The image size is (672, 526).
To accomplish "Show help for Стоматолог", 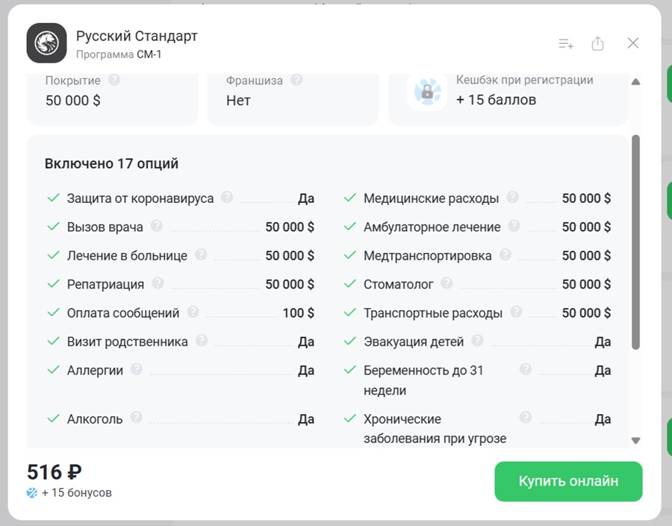I will tap(447, 284).
